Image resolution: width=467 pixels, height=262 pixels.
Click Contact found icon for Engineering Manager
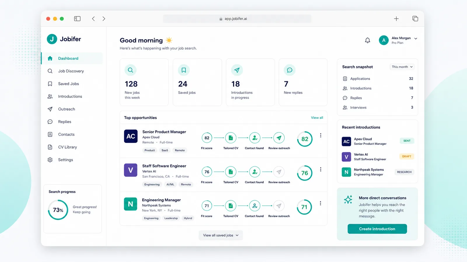(255, 206)
